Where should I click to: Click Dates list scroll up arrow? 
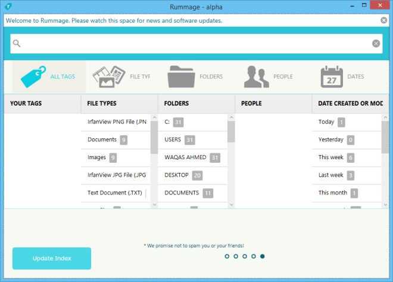click(x=385, y=117)
